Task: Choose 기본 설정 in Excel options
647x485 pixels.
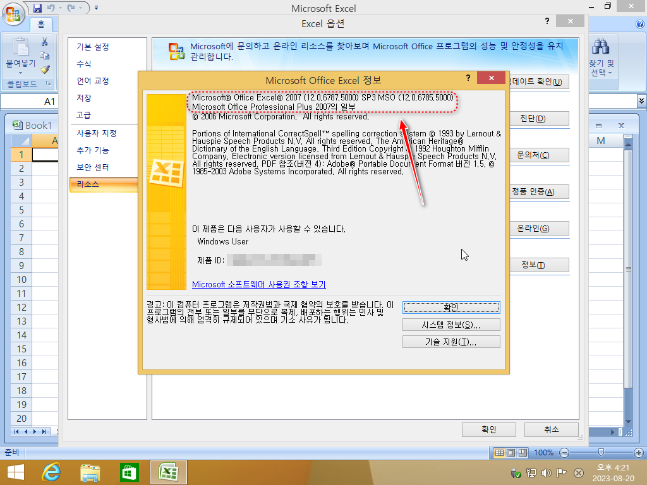Action: tap(93, 47)
